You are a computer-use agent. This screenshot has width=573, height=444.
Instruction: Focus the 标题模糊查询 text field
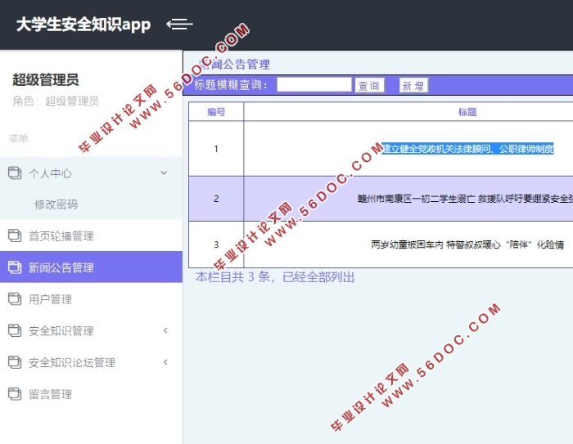coord(314,84)
